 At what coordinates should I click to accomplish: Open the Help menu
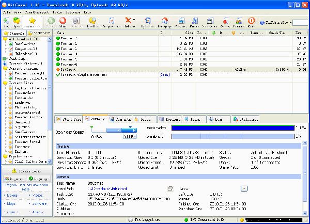(x=87, y=12)
